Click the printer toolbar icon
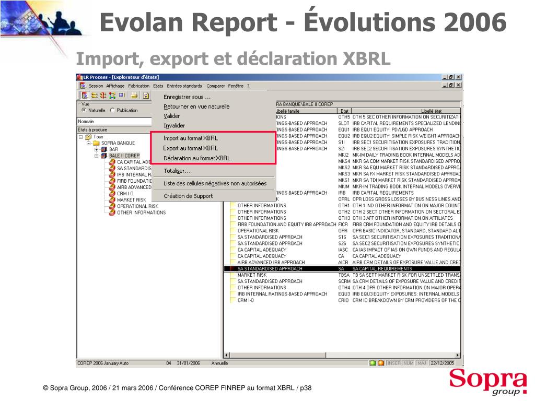Viewport: 535px width, 401px height. click(x=134, y=96)
